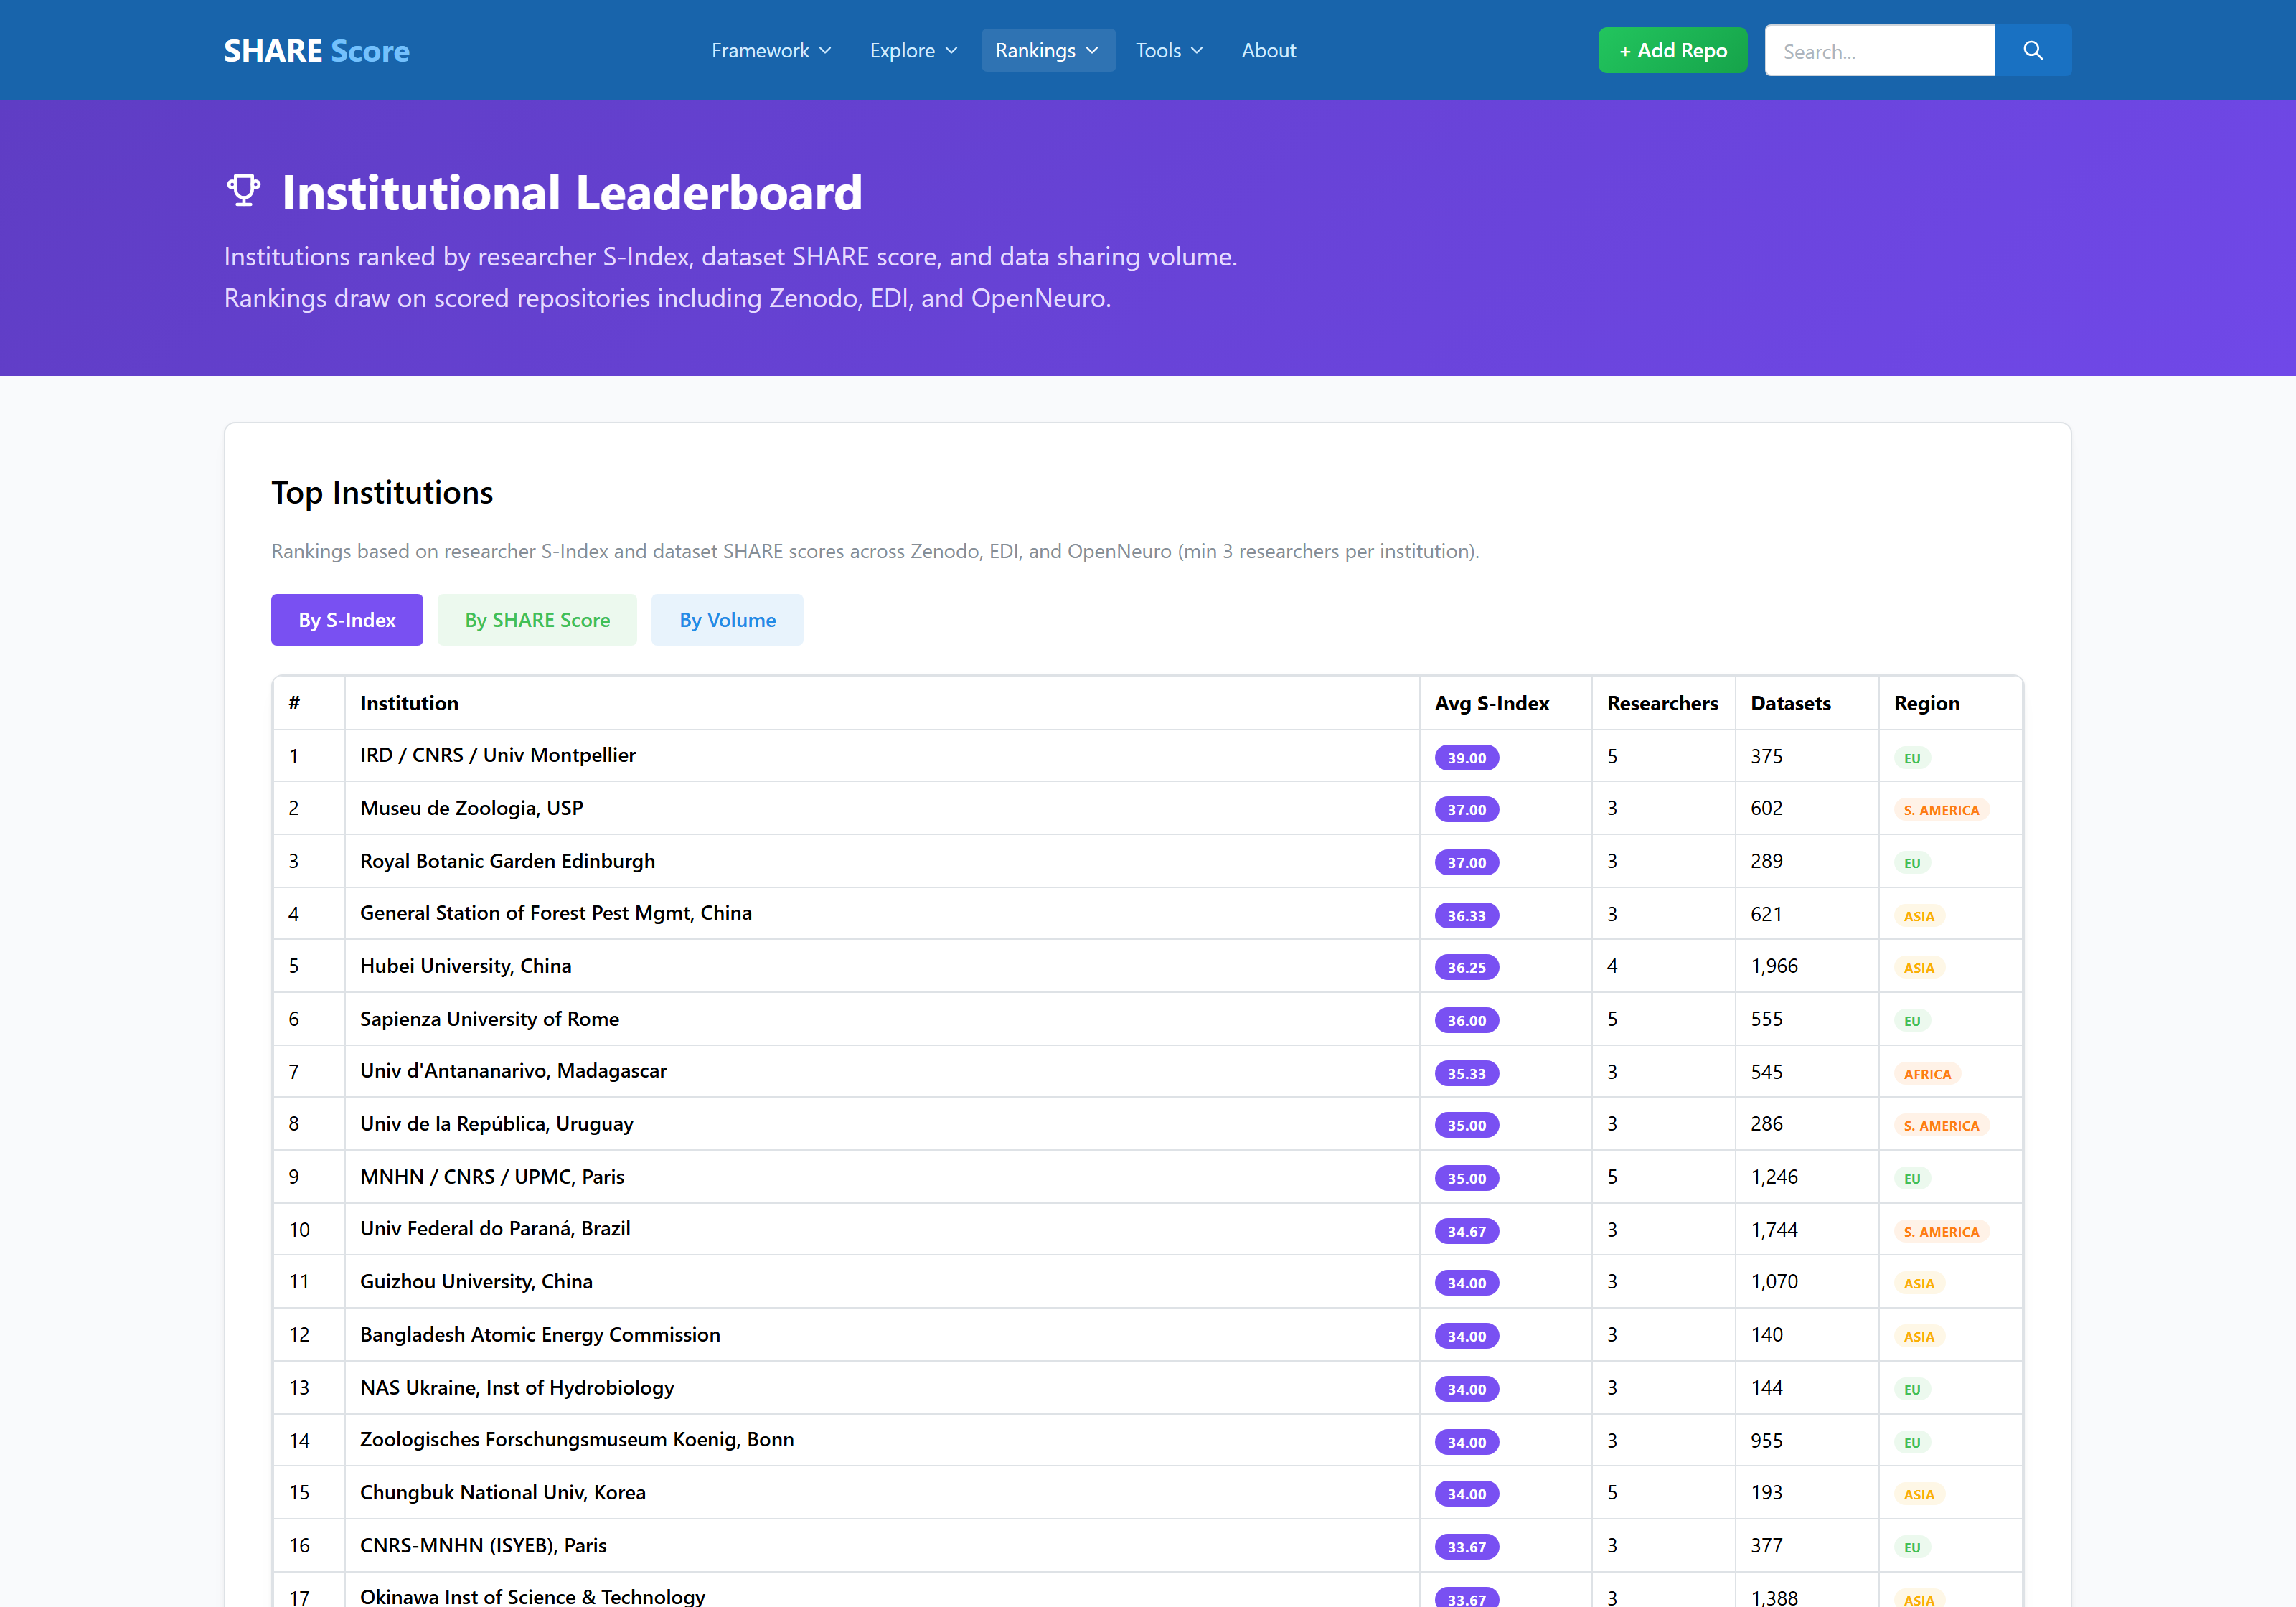This screenshot has width=2296, height=1607.
Task: Switch to By SHARE Score tab
Action: (x=537, y=619)
